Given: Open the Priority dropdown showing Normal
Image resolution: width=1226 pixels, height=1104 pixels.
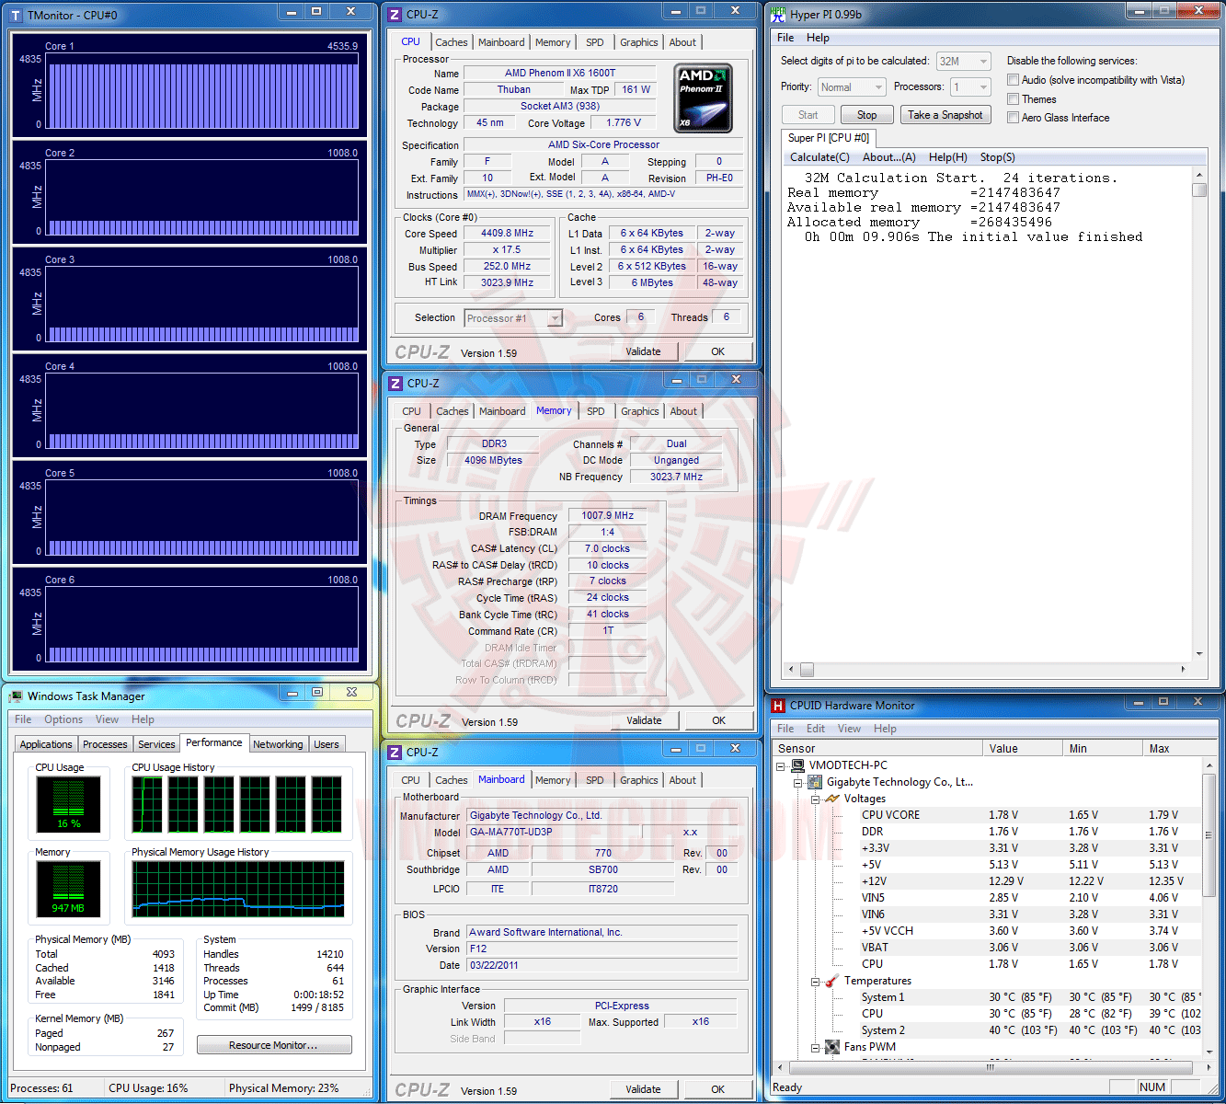Looking at the screenshot, I should [852, 87].
